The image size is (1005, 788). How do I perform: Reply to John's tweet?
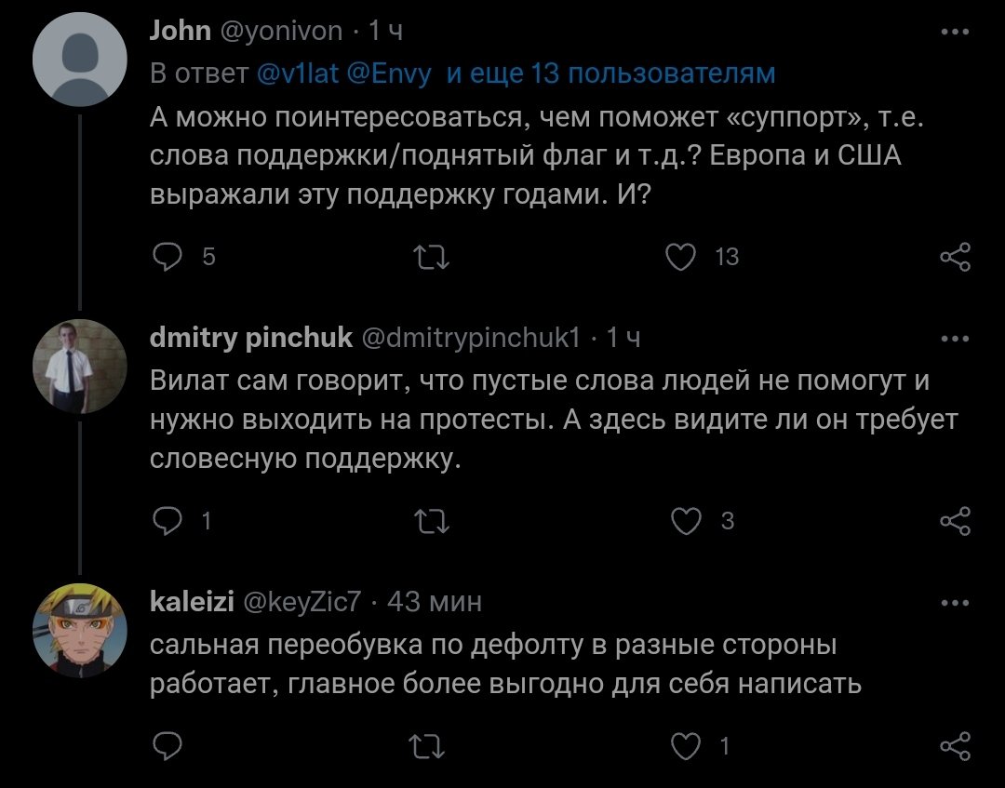tap(167, 256)
